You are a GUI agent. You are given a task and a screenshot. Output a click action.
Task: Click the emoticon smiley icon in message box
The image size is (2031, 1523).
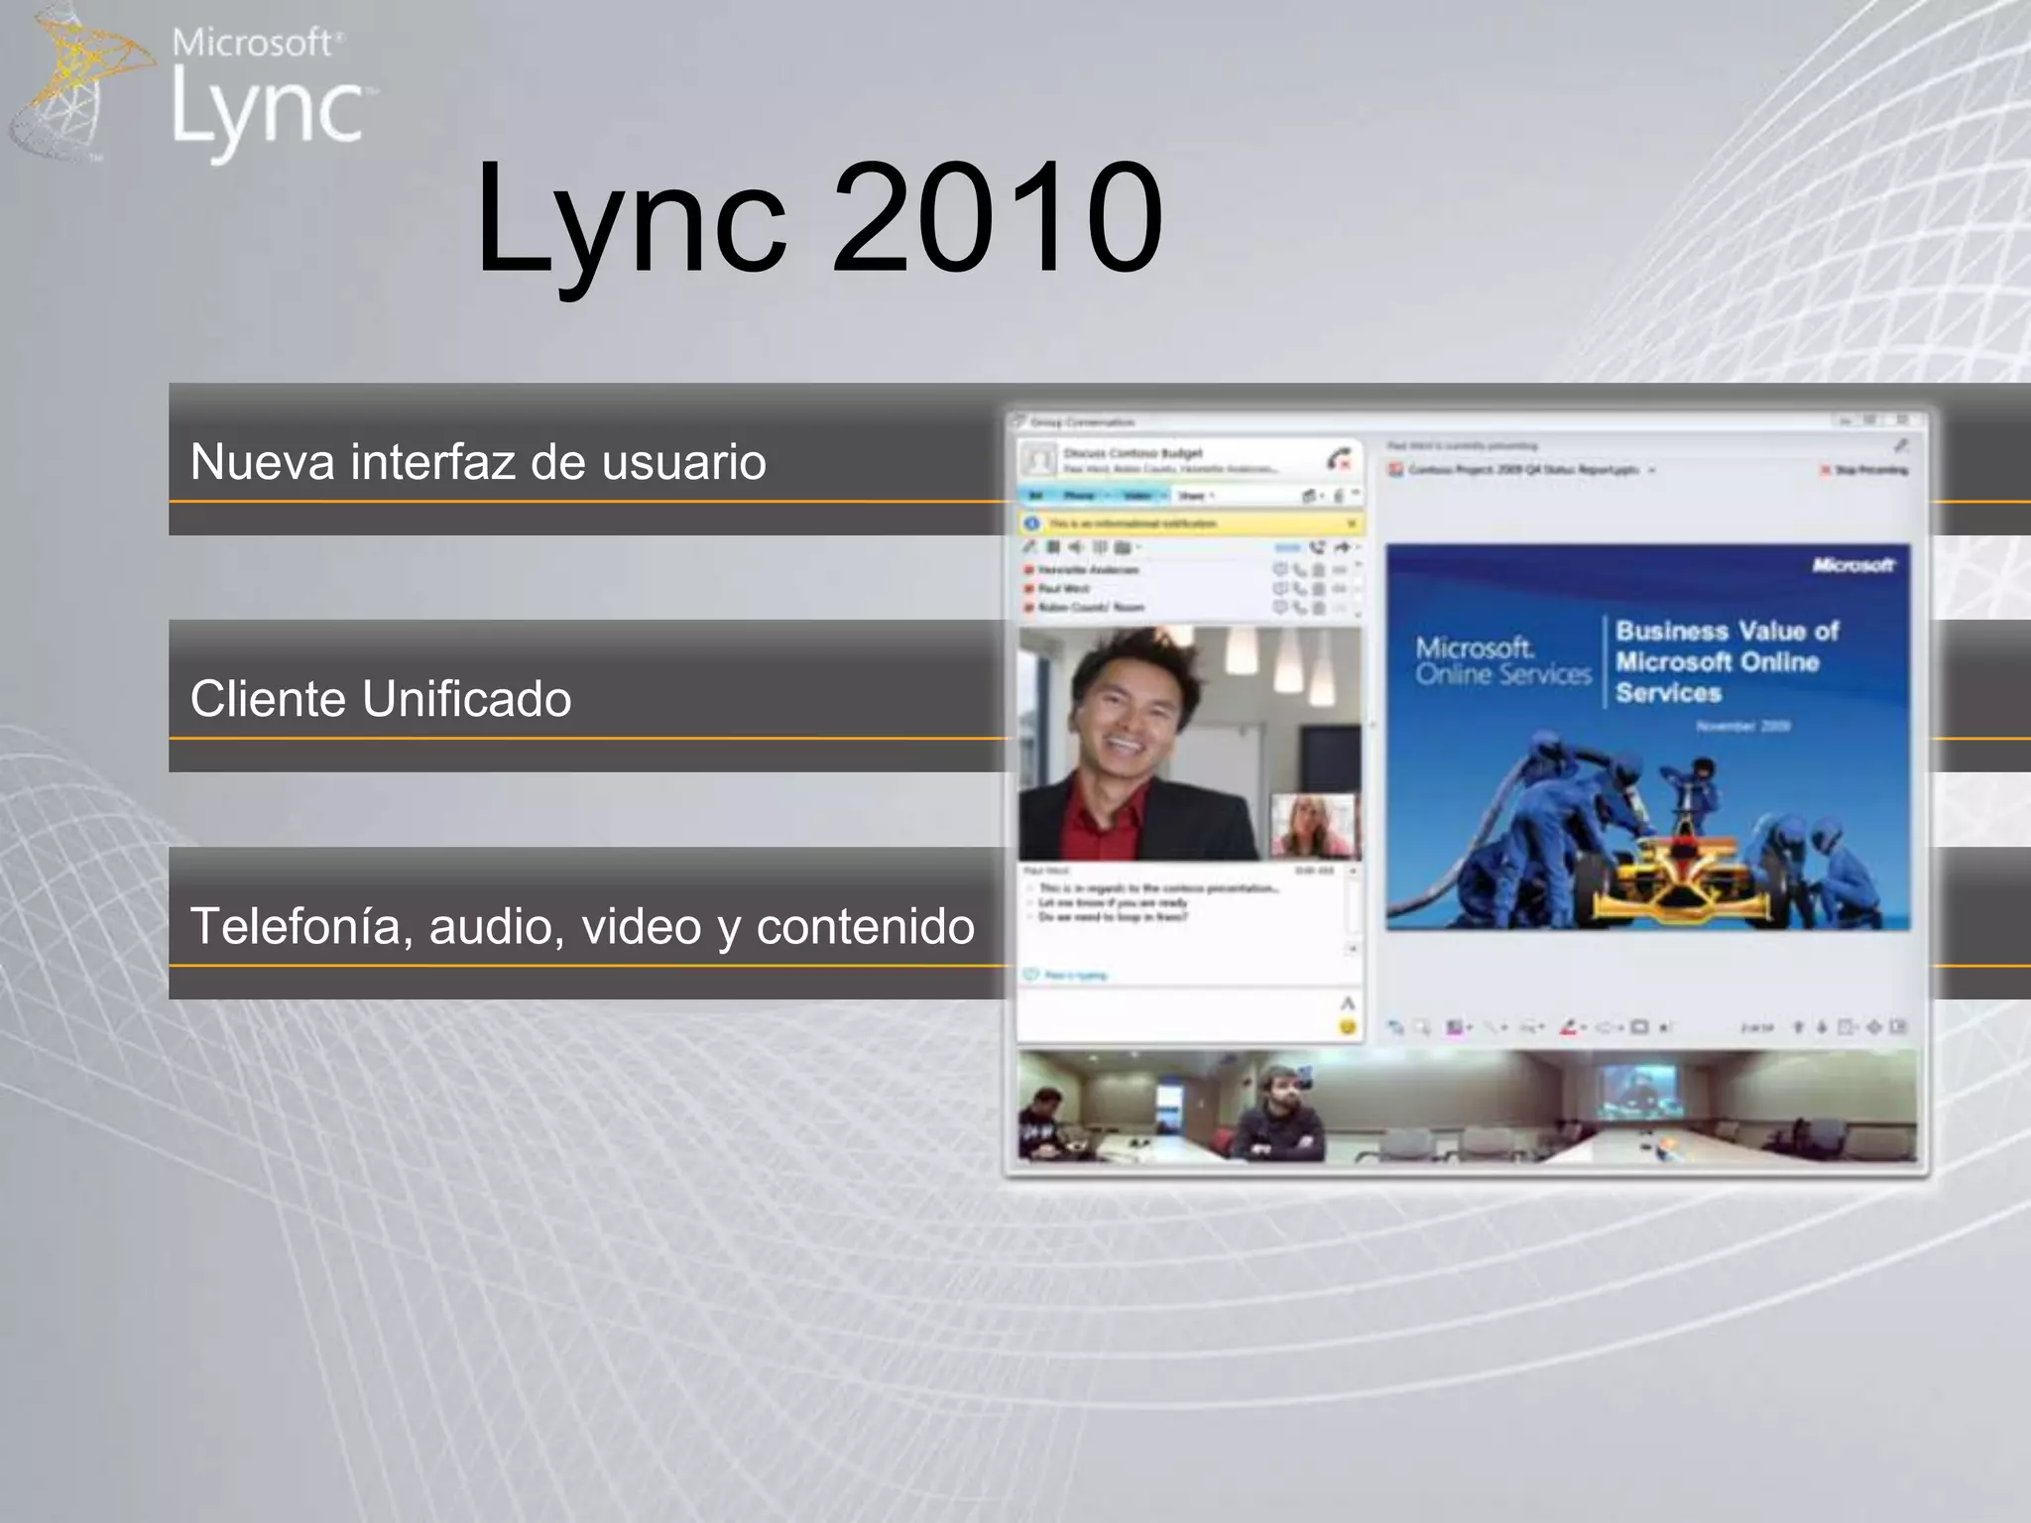click(1347, 1027)
